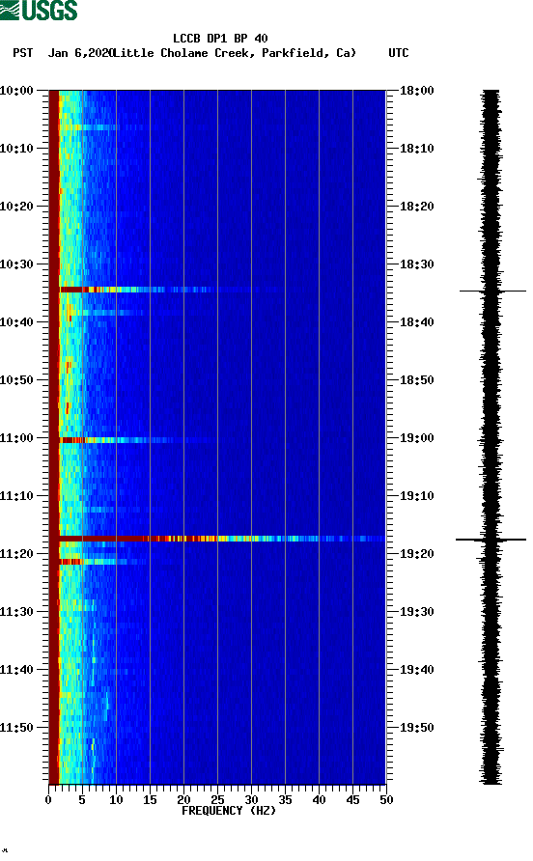This screenshot has width=533, height=861.
Task: Click the '10:00' PST time label
Action: [x=17, y=90]
